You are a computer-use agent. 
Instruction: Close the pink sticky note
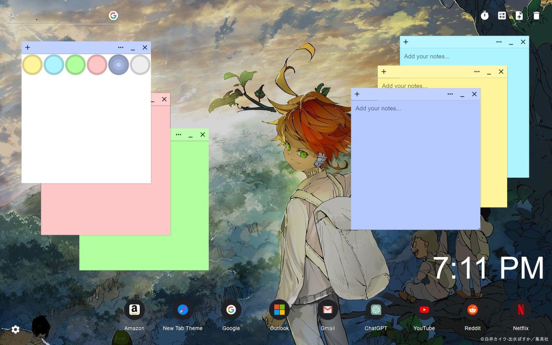164,99
